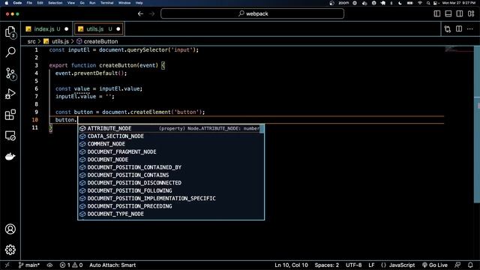Close the unsaved utils.js tab dot
480x270 pixels.
click(118, 29)
